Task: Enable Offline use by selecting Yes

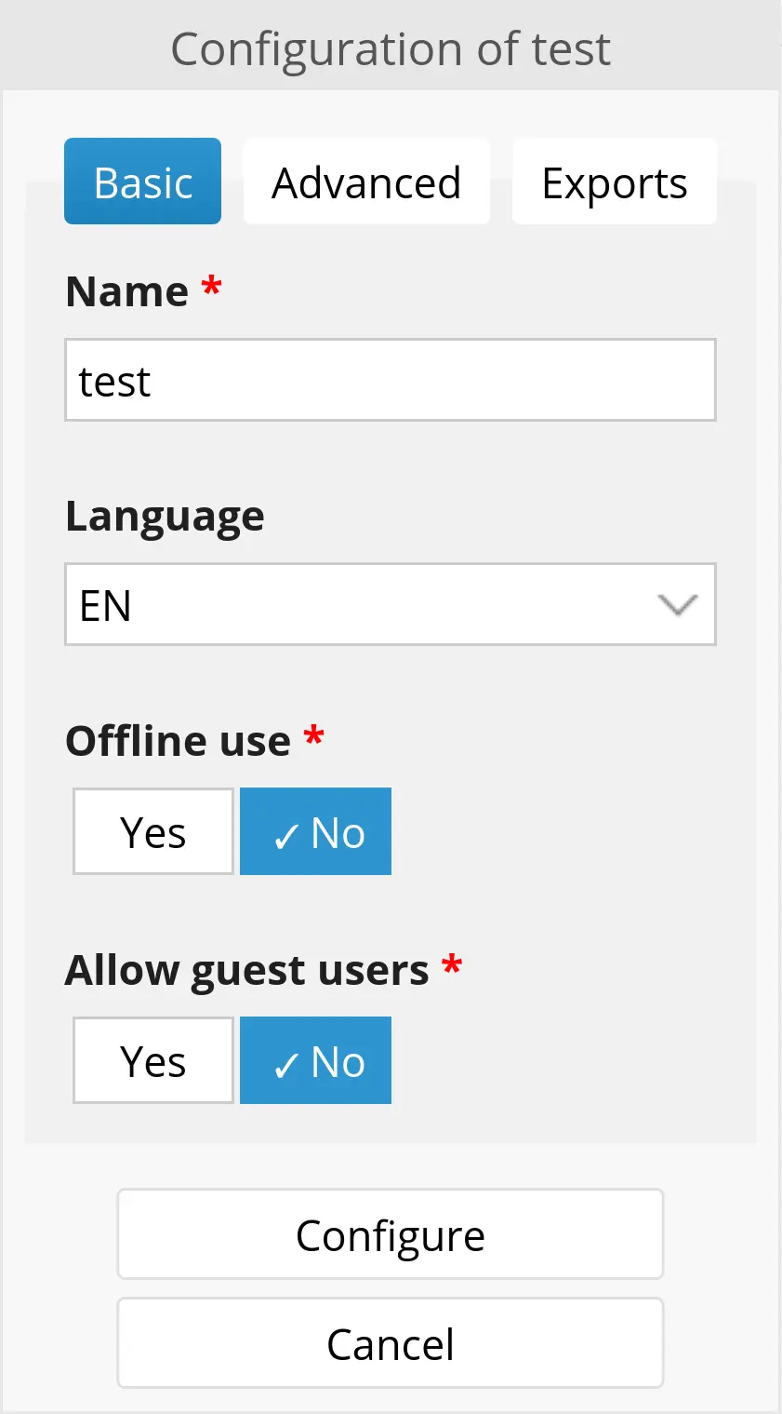Action: point(153,832)
